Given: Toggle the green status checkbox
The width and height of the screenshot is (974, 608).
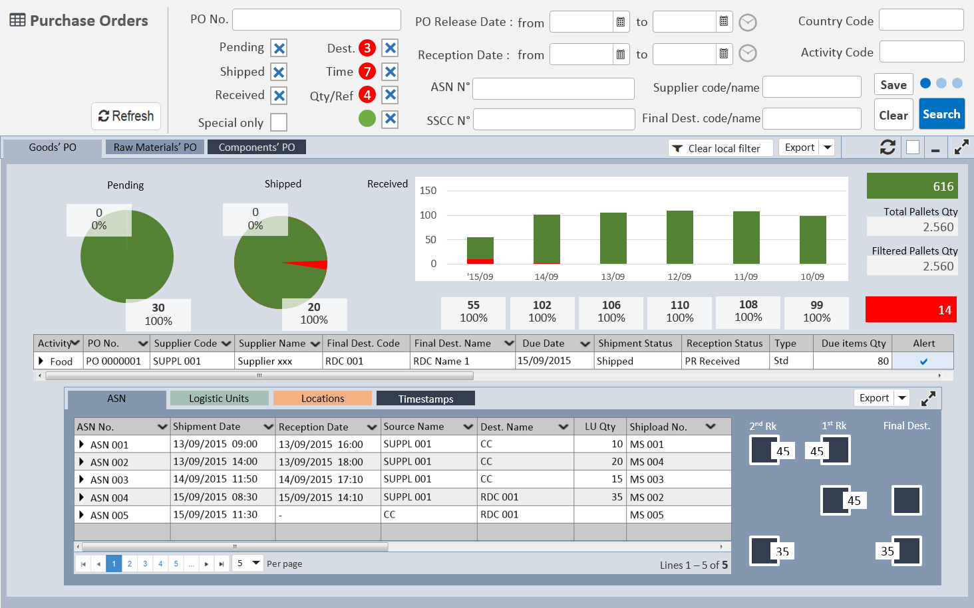Looking at the screenshot, I should [391, 119].
